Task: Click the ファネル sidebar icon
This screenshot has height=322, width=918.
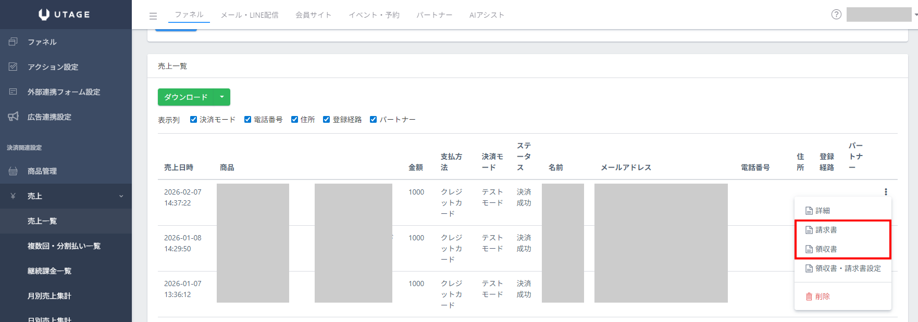Action: tap(14, 42)
